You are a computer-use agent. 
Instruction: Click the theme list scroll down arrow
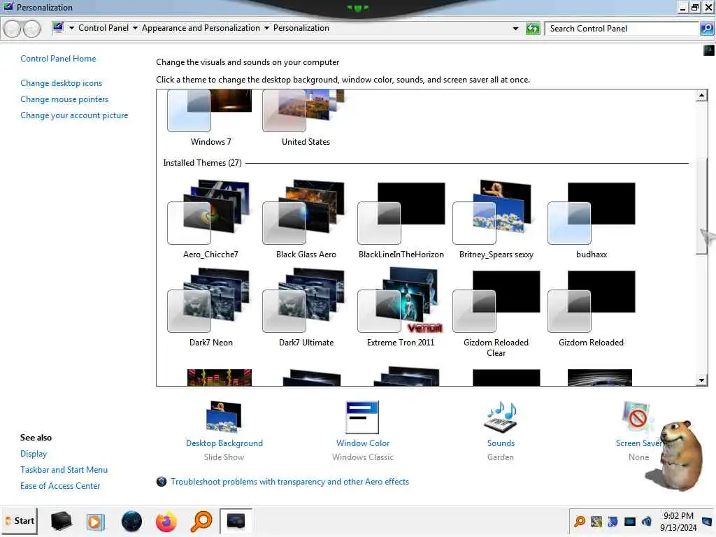[701, 380]
